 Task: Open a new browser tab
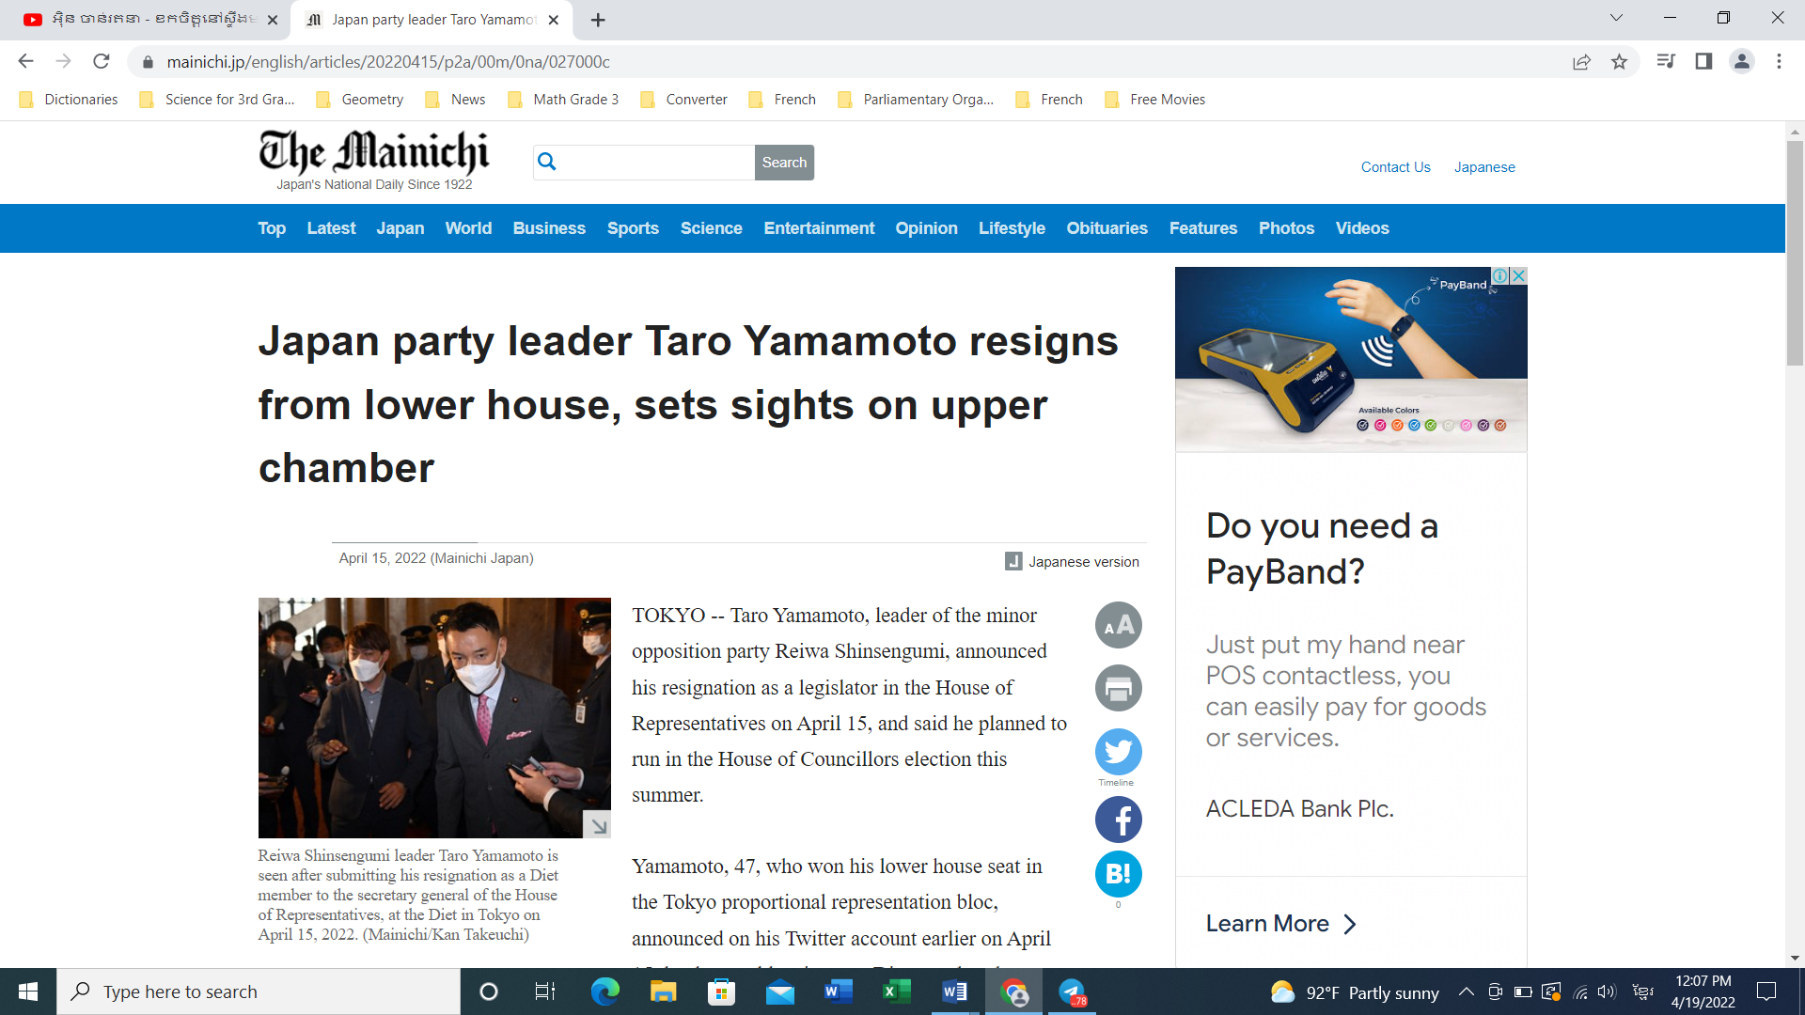598,19
